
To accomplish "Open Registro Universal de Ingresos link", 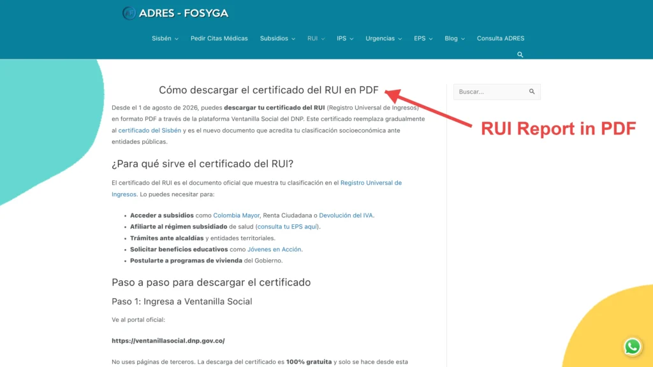I will 256,188.
